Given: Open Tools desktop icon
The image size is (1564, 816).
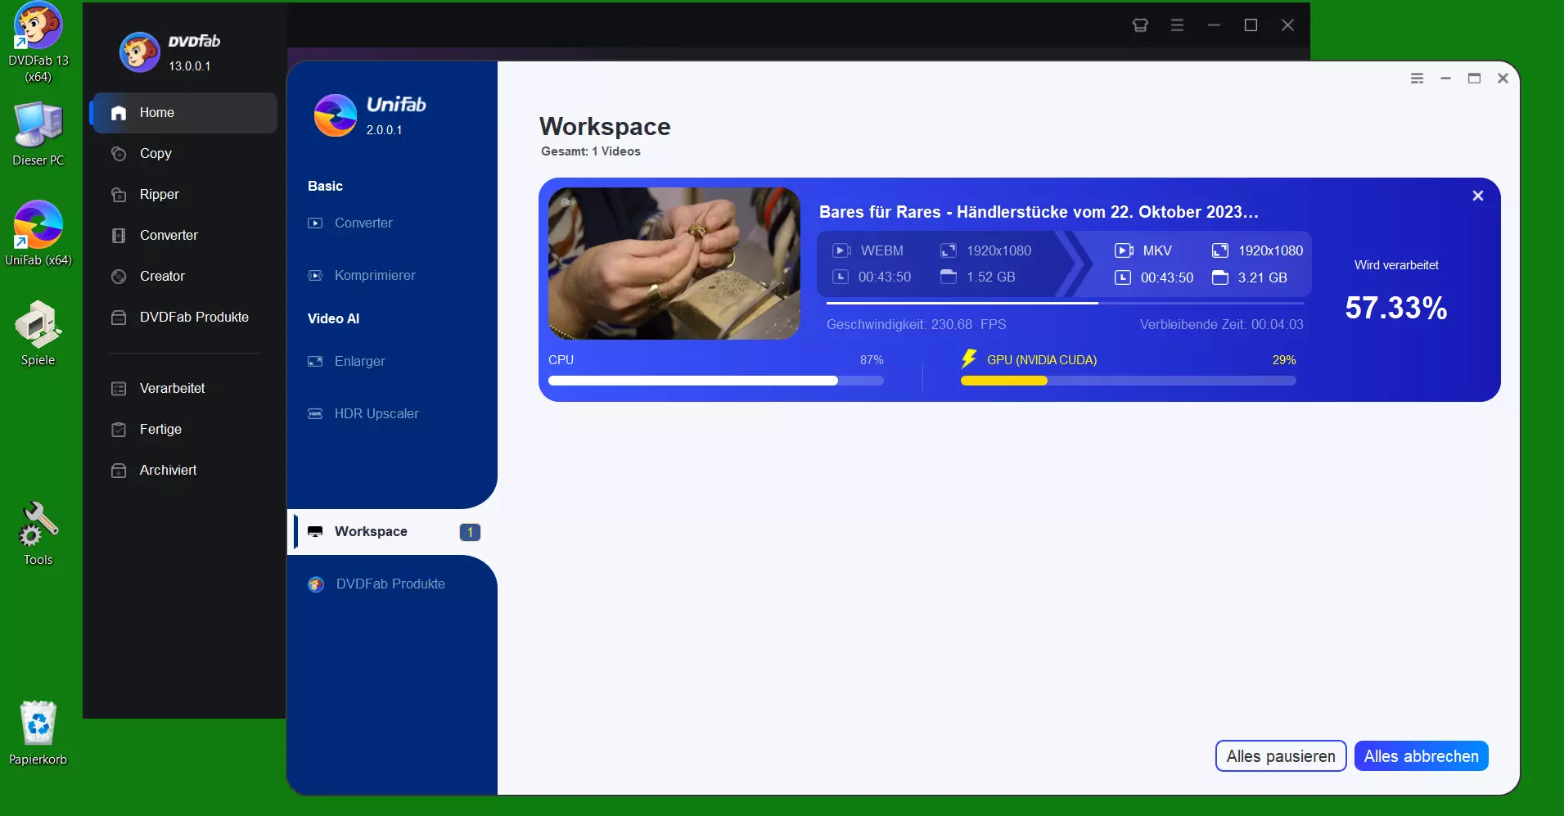Looking at the screenshot, I should click(38, 534).
